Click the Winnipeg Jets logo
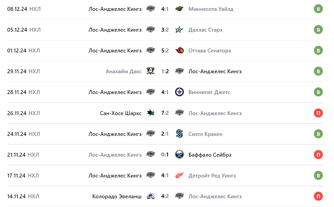Viewport: 334px width, 207px height. pos(179,92)
